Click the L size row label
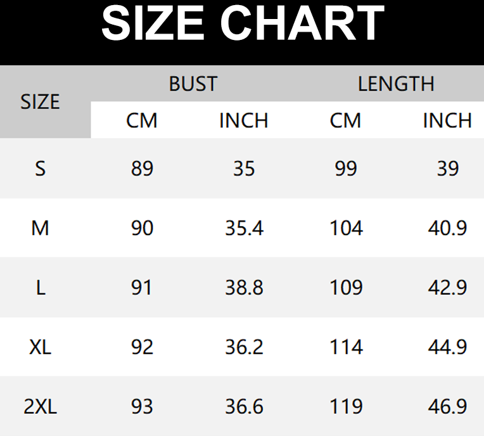Viewport: 484px width, 436px height. [40, 288]
